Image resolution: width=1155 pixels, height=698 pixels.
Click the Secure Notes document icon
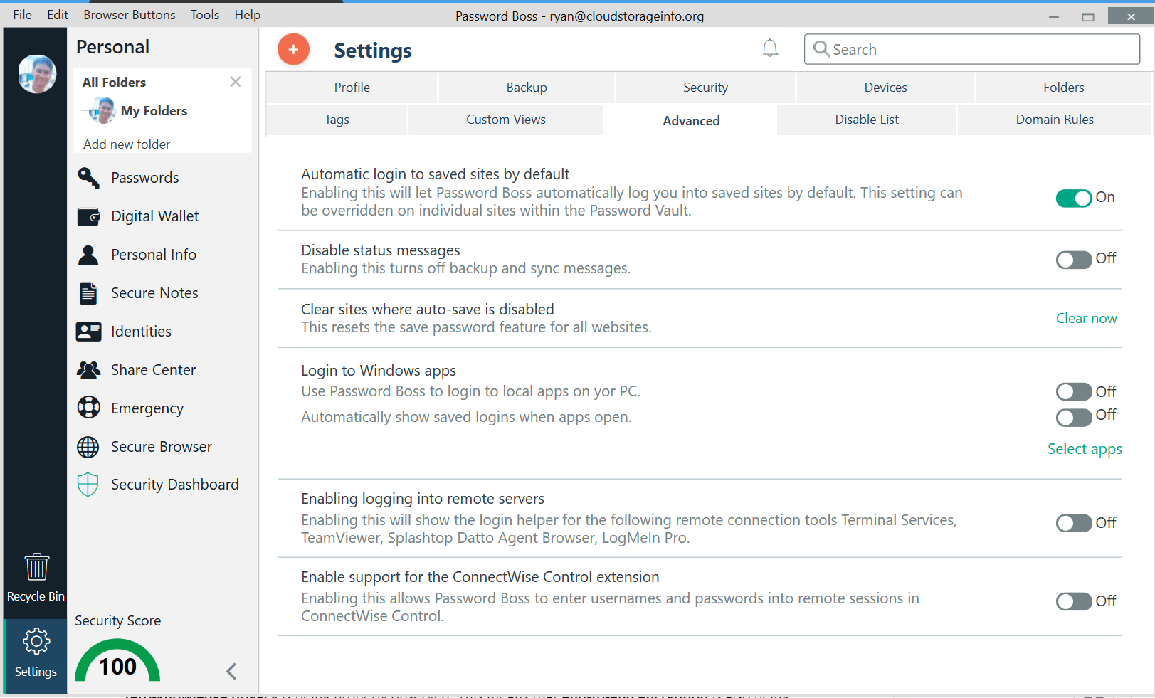click(x=88, y=293)
